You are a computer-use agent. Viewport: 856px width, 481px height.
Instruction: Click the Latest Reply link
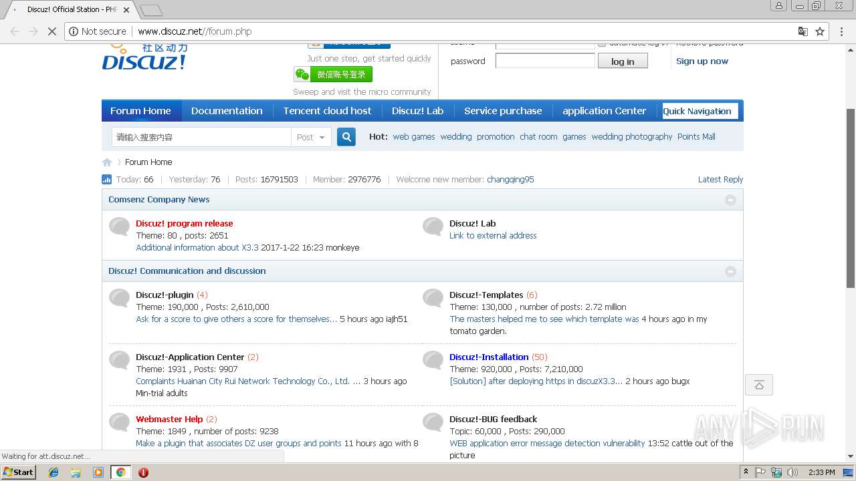[x=720, y=179]
